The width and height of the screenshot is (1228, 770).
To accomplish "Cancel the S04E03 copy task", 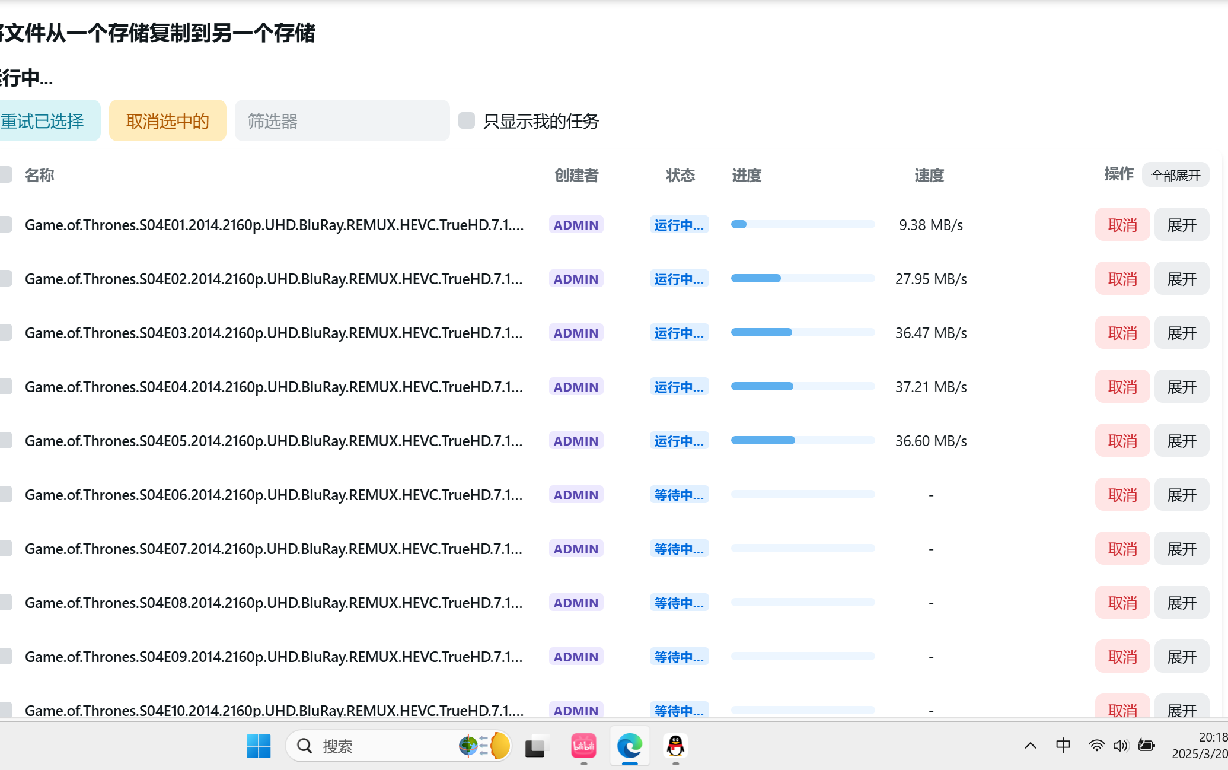I will pos(1122,333).
